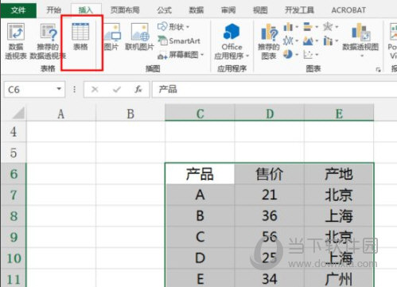Click the cell with value 21

pyautogui.click(x=270, y=195)
